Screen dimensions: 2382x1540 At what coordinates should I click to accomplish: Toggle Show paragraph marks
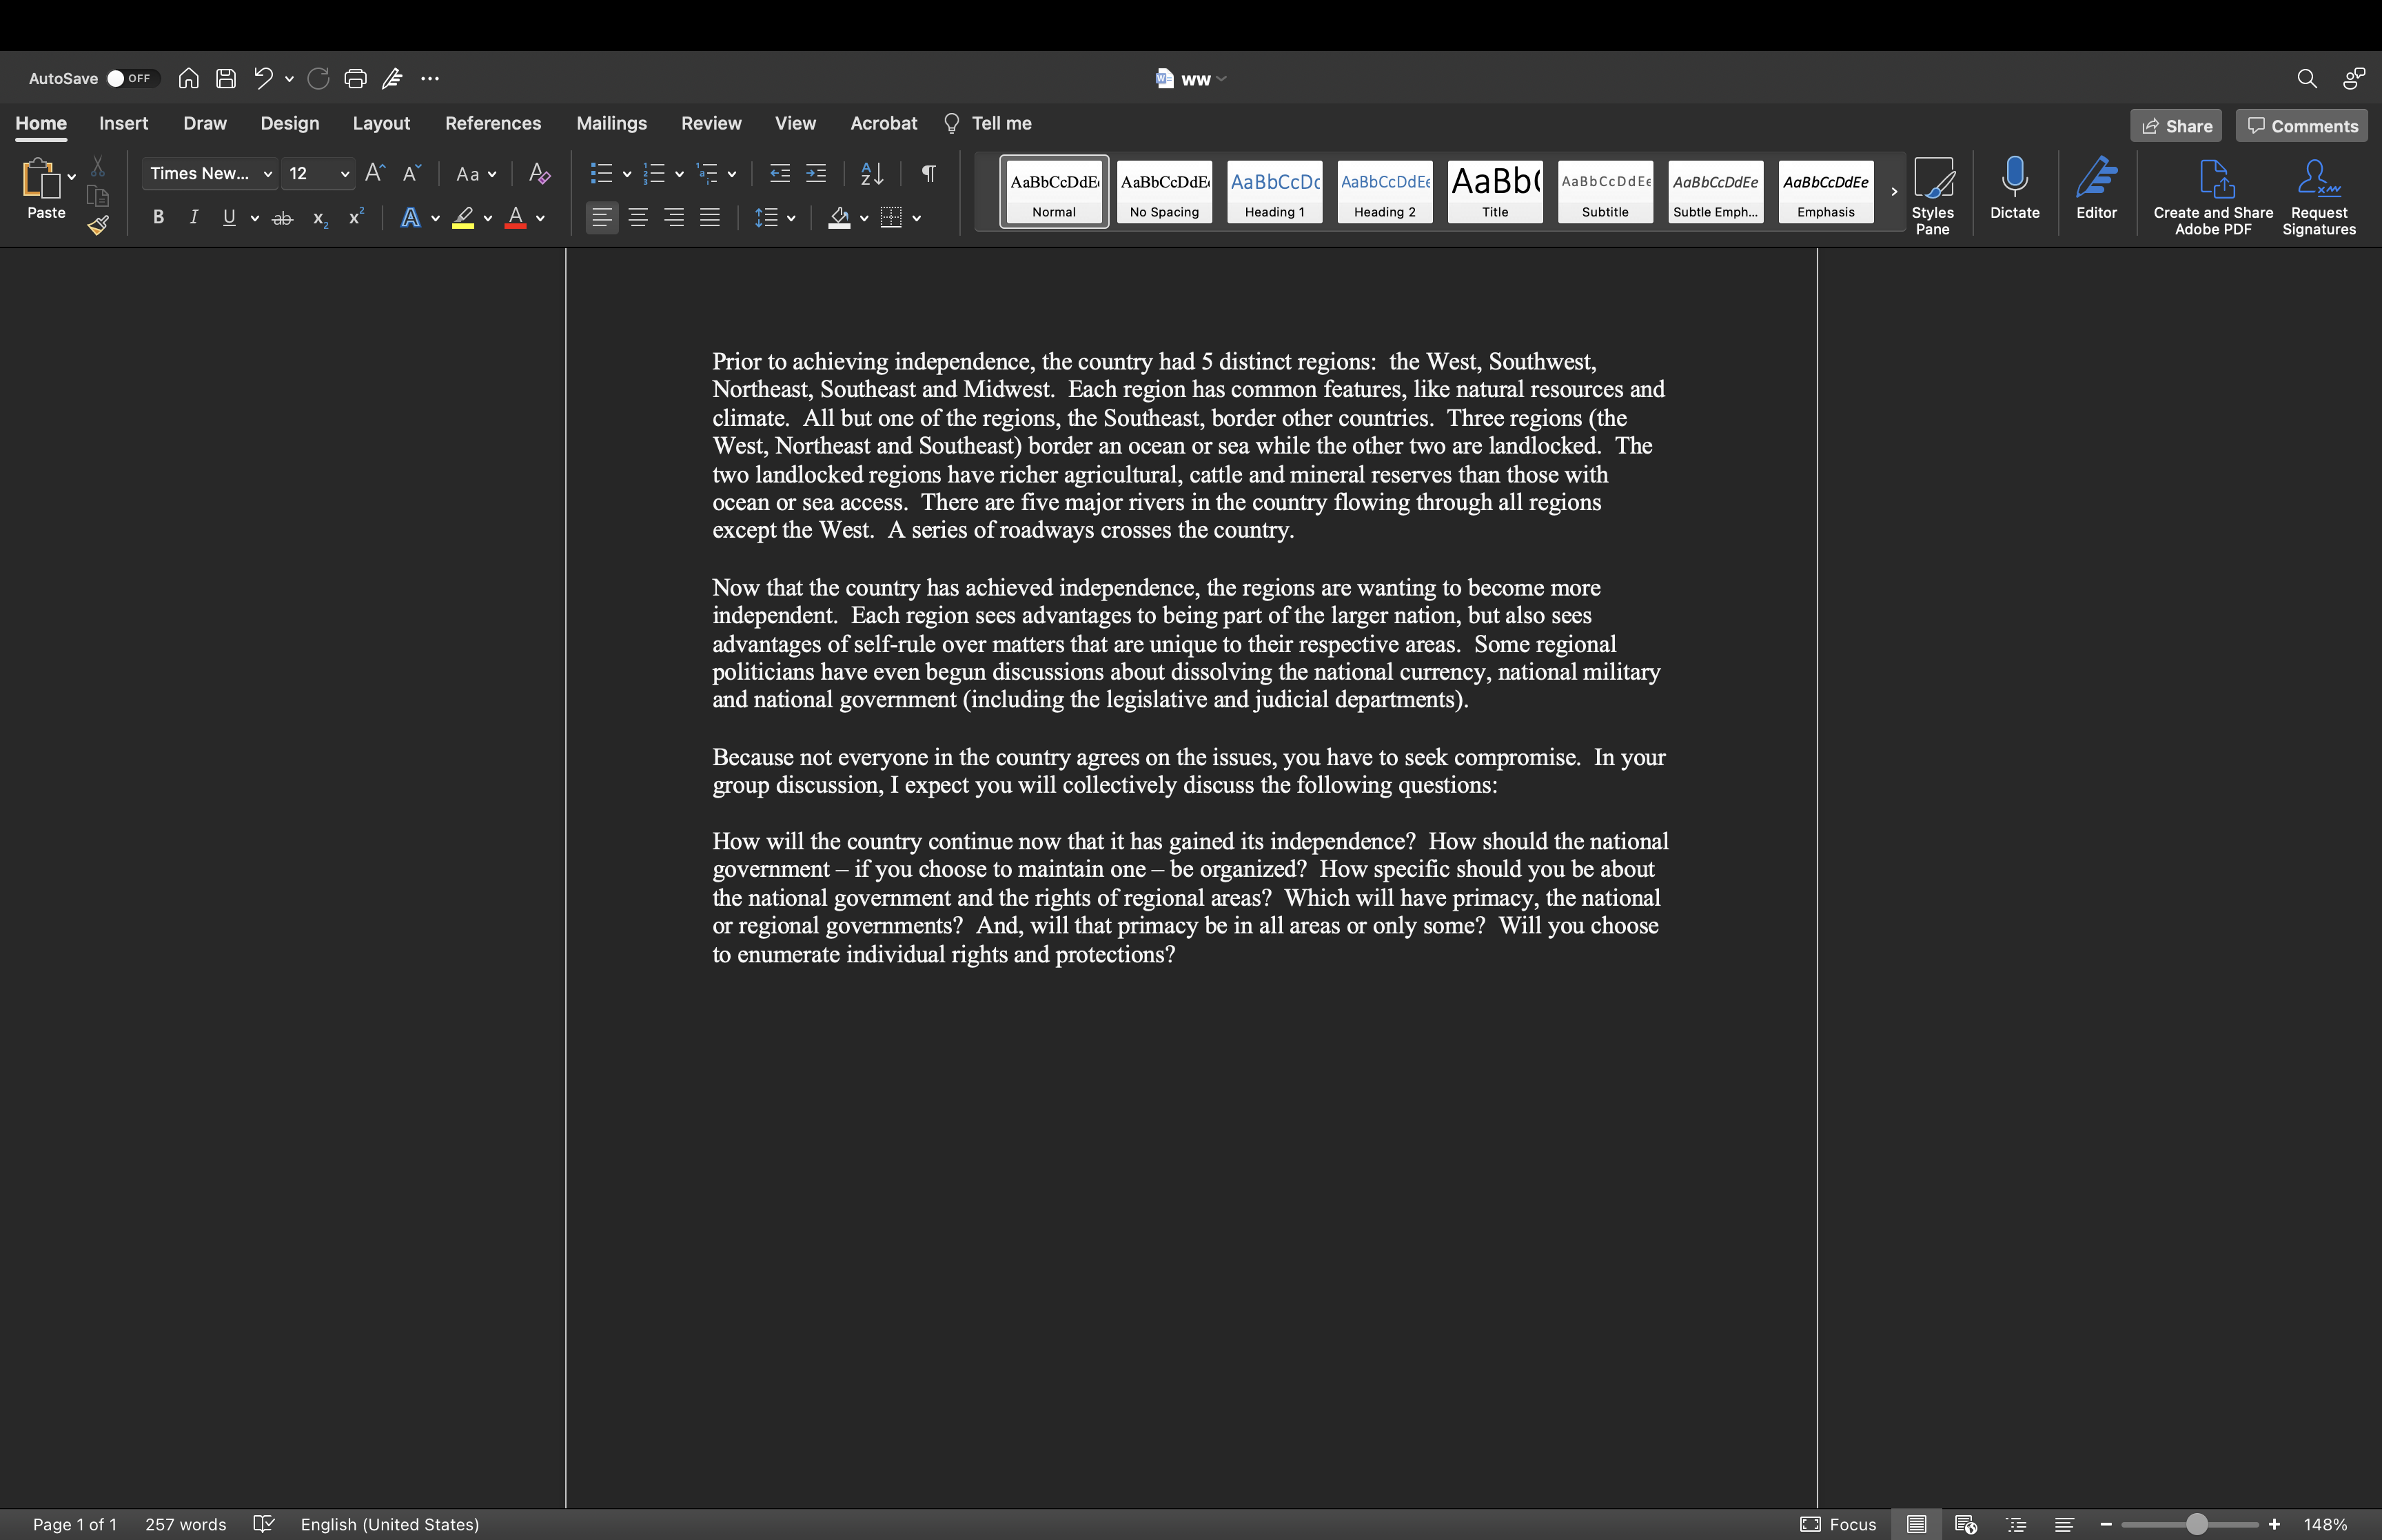point(928,174)
